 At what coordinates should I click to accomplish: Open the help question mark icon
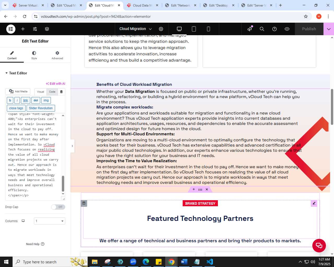[x=275, y=29]
